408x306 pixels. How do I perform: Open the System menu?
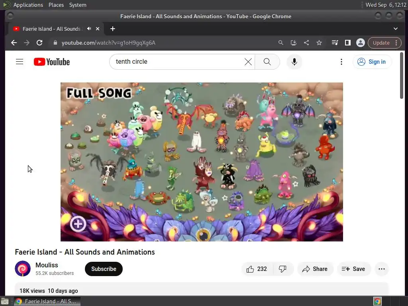[x=78, y=5]
